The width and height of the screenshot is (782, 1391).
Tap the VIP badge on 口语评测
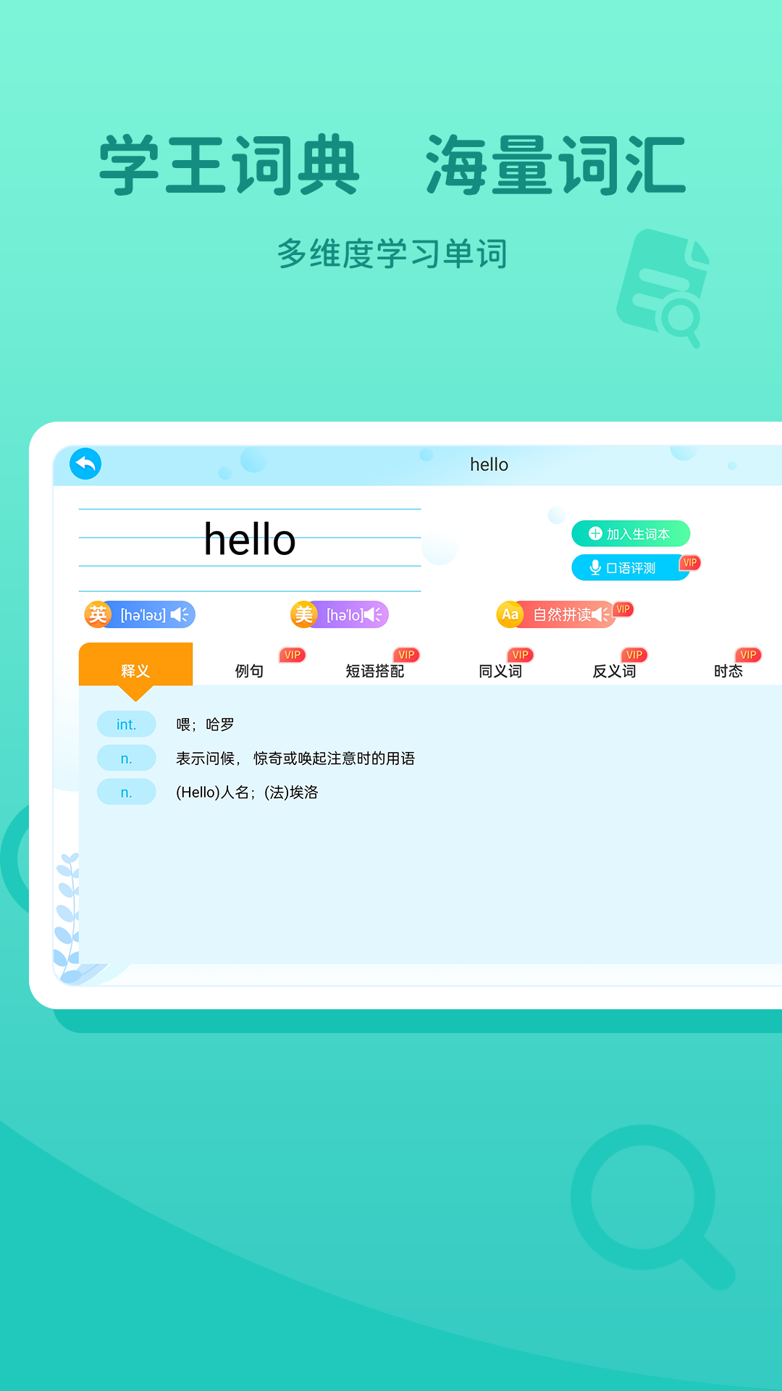(x=690, y=563)
